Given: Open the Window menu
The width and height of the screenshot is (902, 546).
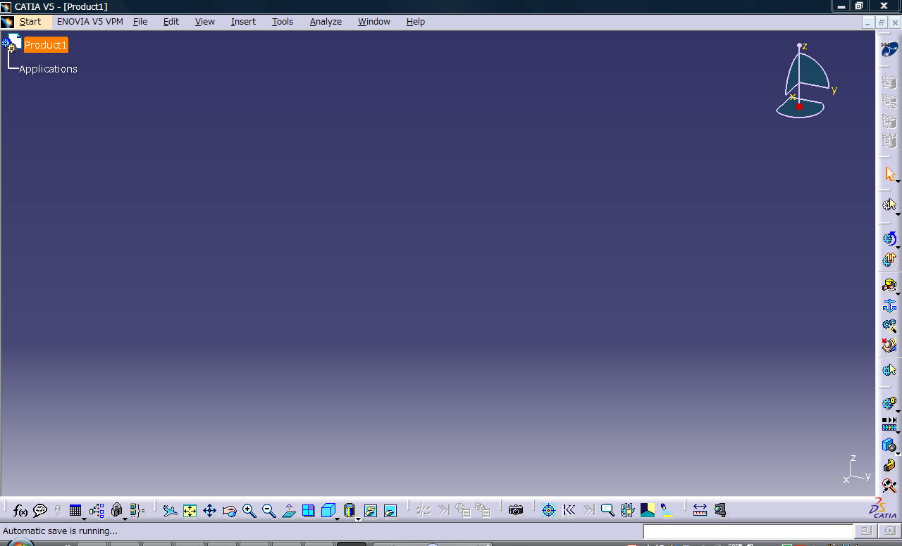Looking at the screenshot, I should (x=374, y=22).
